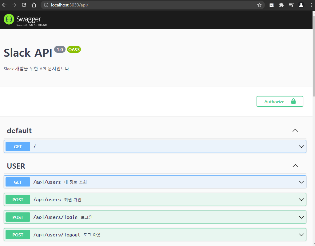Collapse the default section
The image size is (315, 246).
point(295,130)
